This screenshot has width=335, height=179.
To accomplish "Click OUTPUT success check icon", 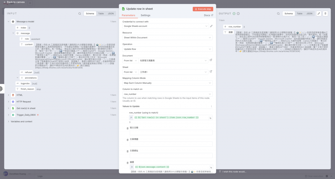I will pos(234,13).
